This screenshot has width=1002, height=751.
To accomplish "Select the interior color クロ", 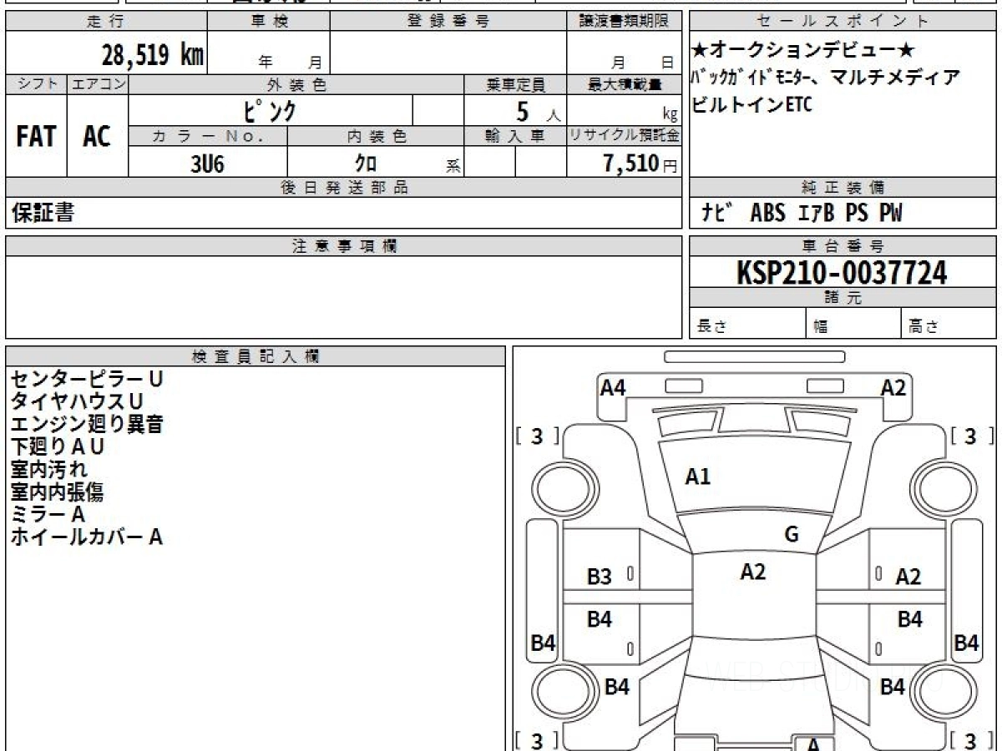I will (365, 164).
